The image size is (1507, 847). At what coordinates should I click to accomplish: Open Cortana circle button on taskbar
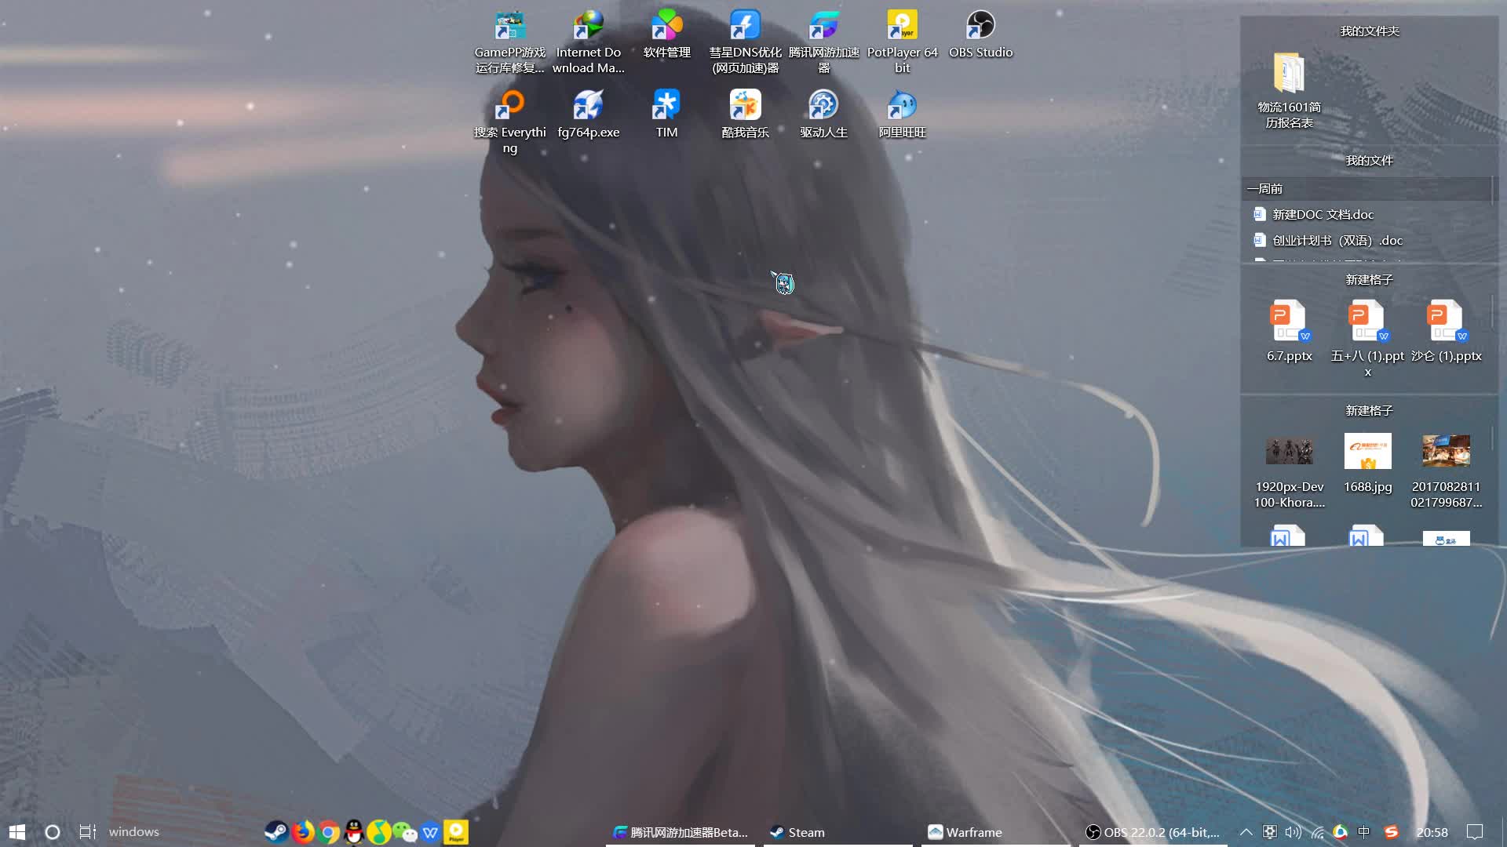53,831
